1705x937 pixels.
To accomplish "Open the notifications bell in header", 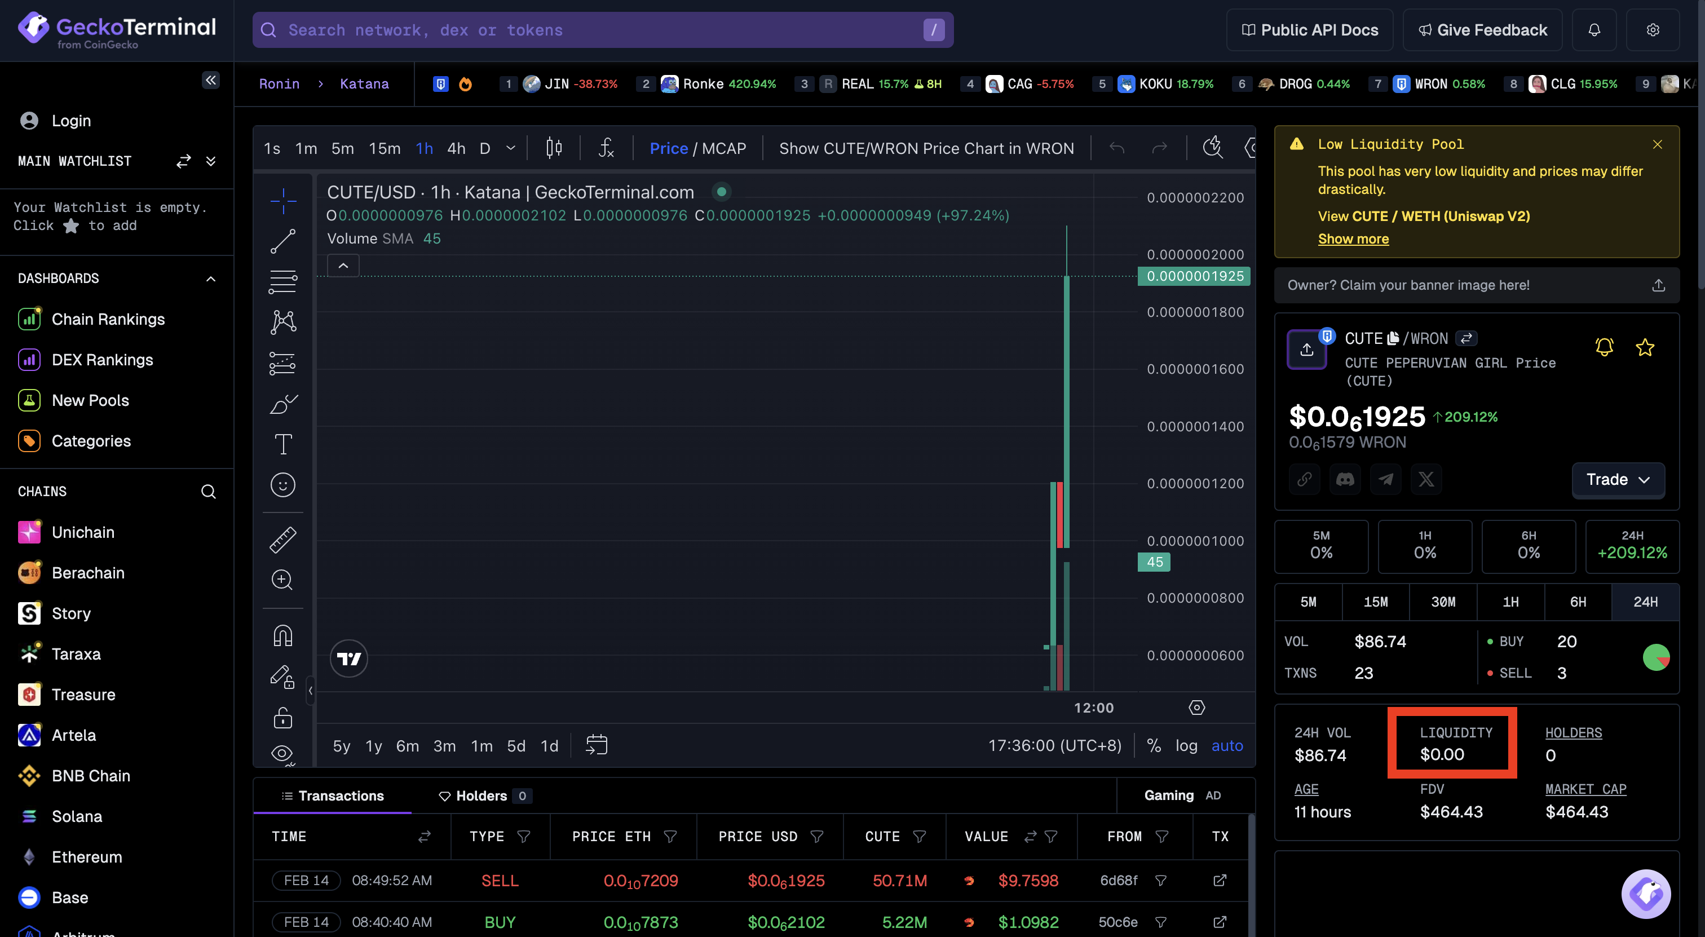I will coord(1594,30).
